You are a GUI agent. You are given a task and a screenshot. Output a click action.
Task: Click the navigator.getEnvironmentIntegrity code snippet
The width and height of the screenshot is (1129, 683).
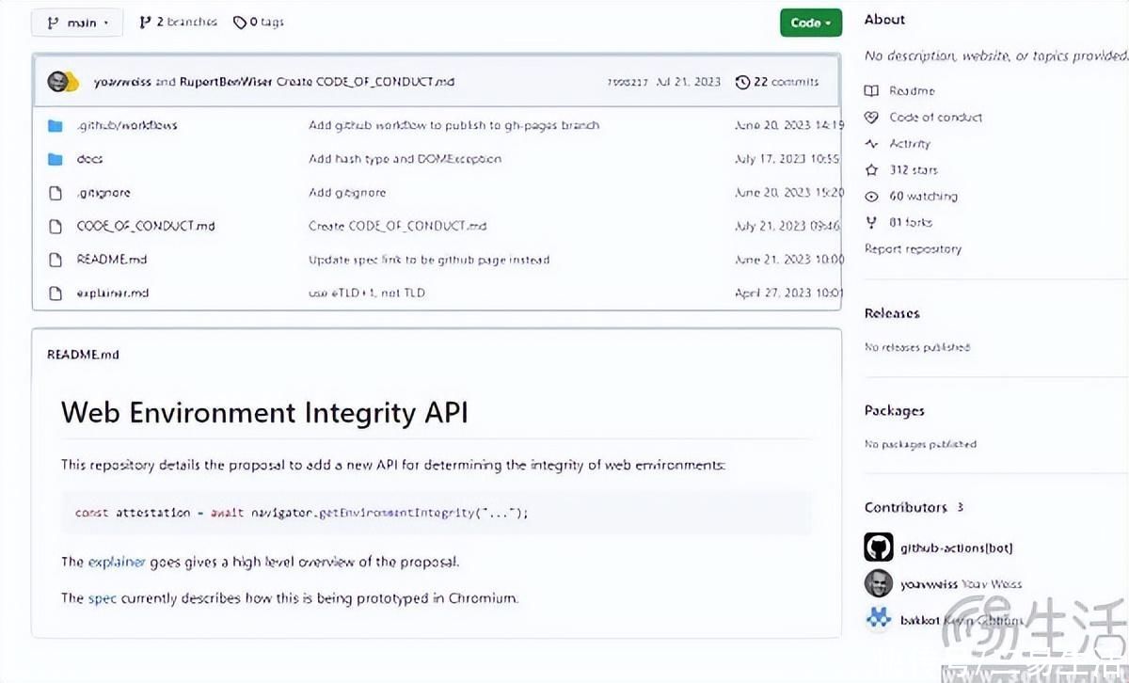[x=437, y=513]
